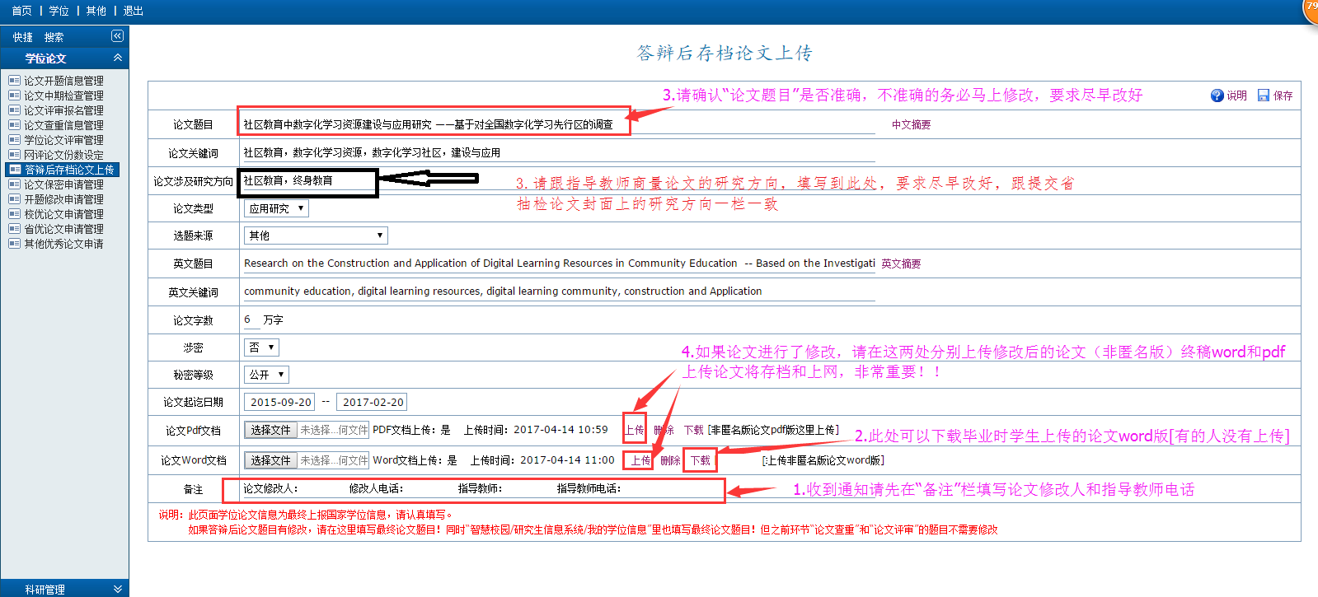This screenshot has width=1318, height=597.
Task: Click 上传 in the Word文档 row
Action: [640, 460]
